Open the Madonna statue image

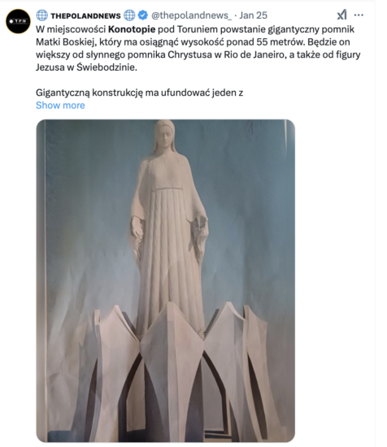tap(165, 281)
